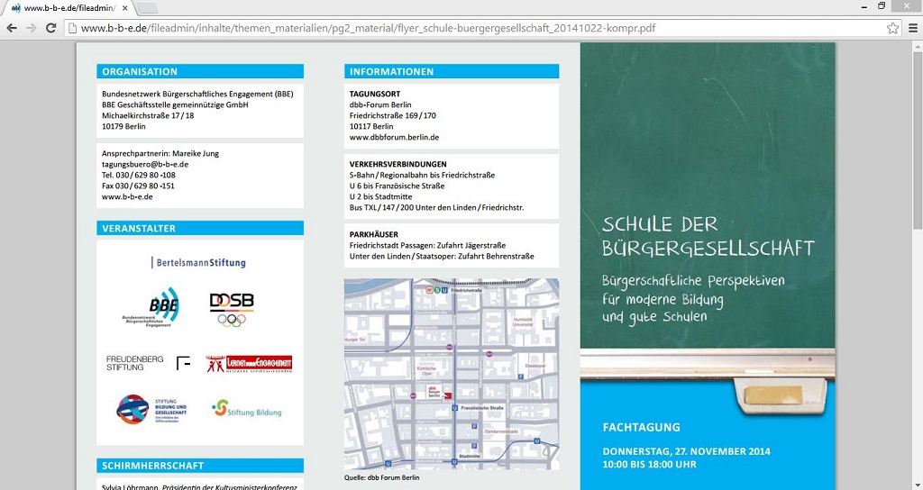Click the www.b-b-e.de link under Organisation
Image resolution: width=923 pixels, height=490 pixels.
(127, 196)
